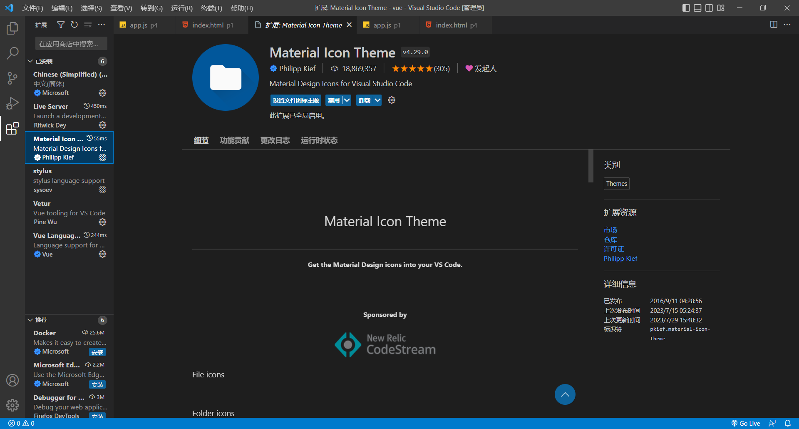Screen dimensions: 799x429
Task: Collapse the installed extensions section
Action: coord(30,61)
